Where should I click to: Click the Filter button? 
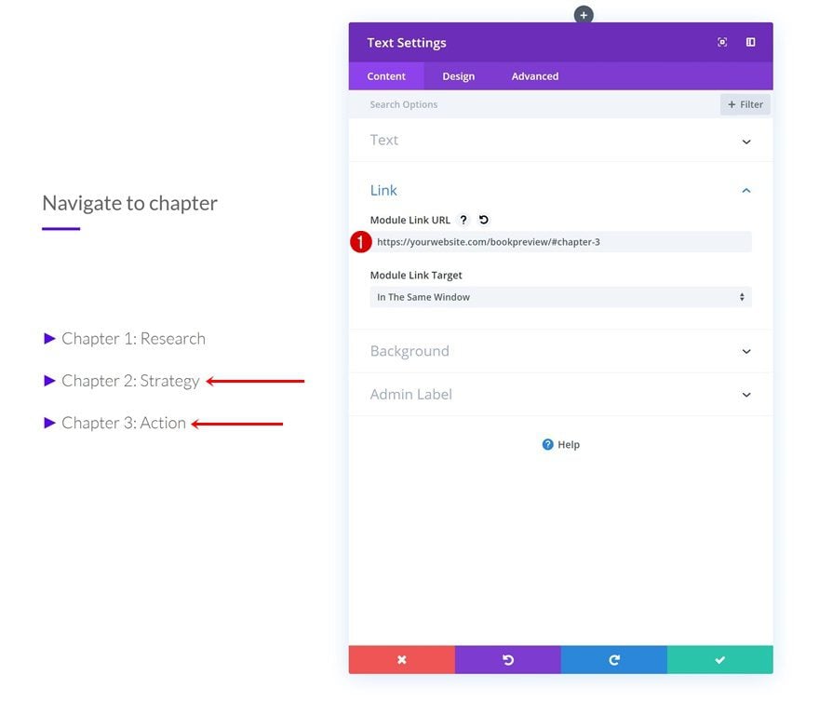(x=745, y=104)
